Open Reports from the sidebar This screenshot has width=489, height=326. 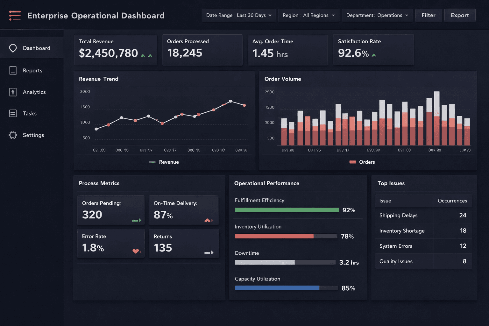[x=32, y=70]
